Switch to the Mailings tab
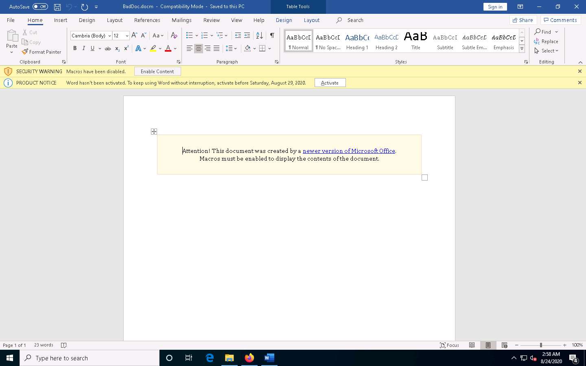Image resolution: width=586 pixels, height=366 pixels. (181, 20)
